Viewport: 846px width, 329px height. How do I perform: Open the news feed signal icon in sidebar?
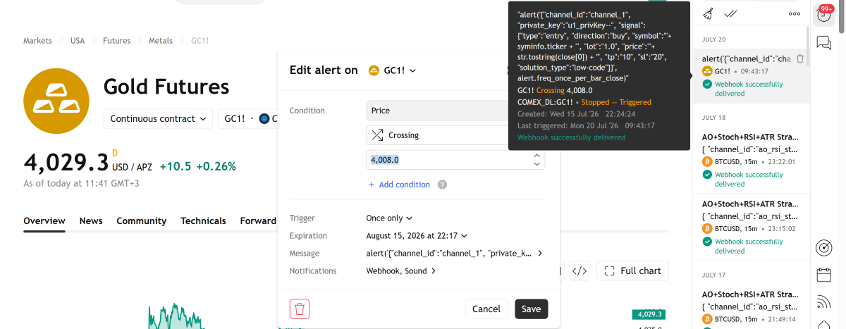click(x=823, y=302)
